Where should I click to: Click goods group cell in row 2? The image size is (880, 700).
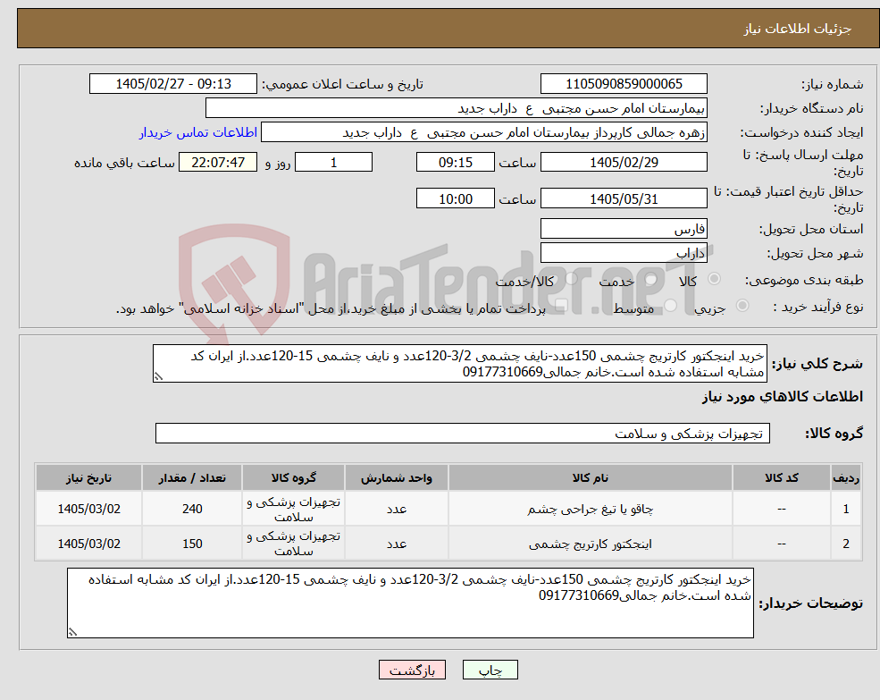coord(293,544)
